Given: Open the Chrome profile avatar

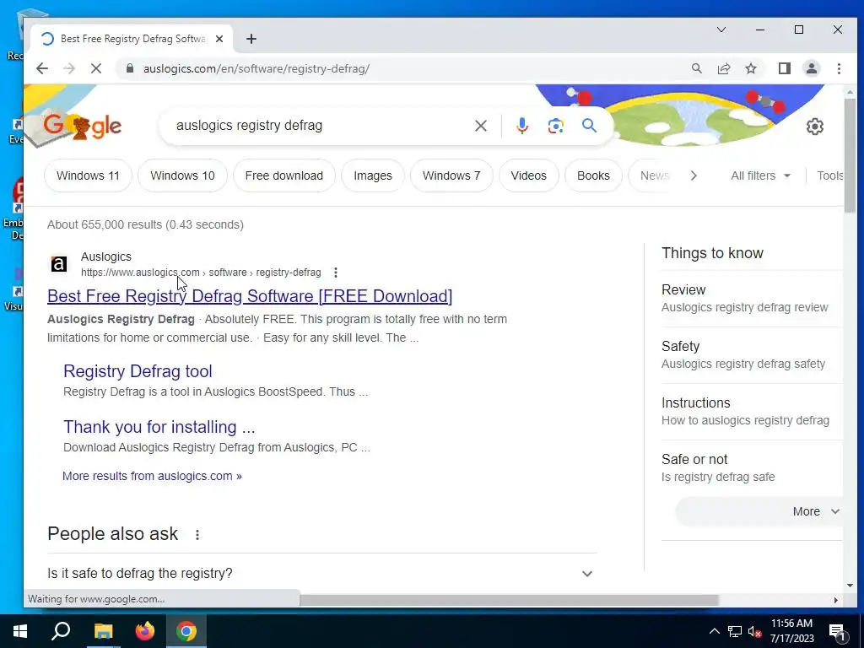Looking at the screenshot, I should (x=812, y=68).
